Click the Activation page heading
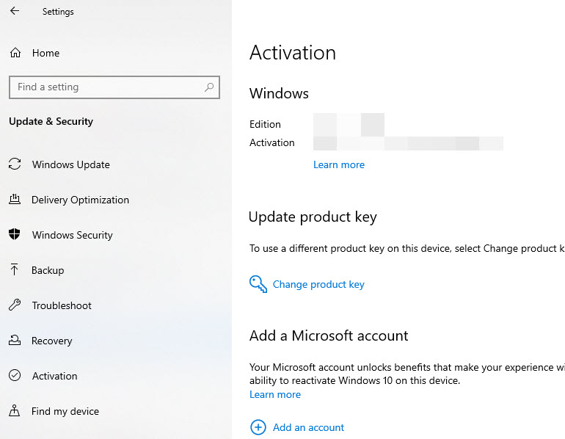Viewport: 565px width, 439px height. (x=293, y=53)
